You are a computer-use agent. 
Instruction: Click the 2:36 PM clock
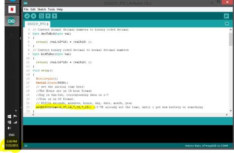(x=12, y=141)
